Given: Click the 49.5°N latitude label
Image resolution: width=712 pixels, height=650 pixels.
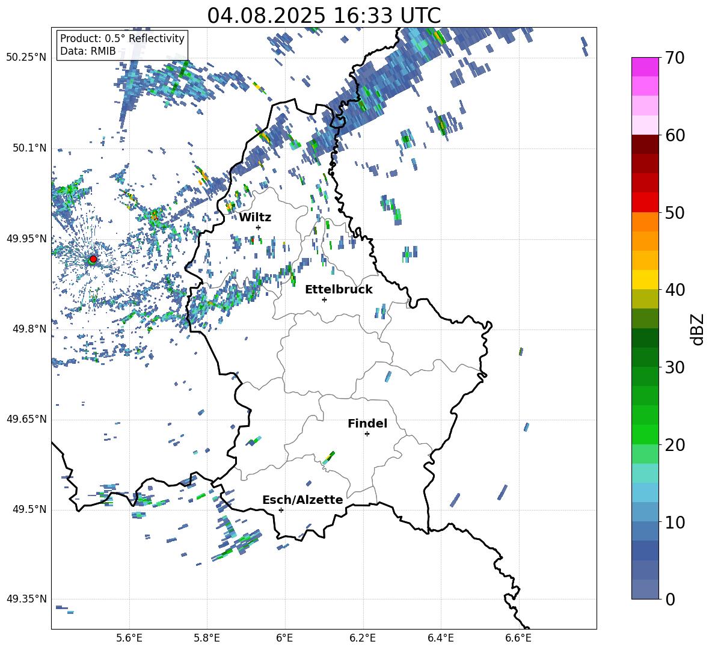Looking at the screenshot, I should tap(29, 510).
